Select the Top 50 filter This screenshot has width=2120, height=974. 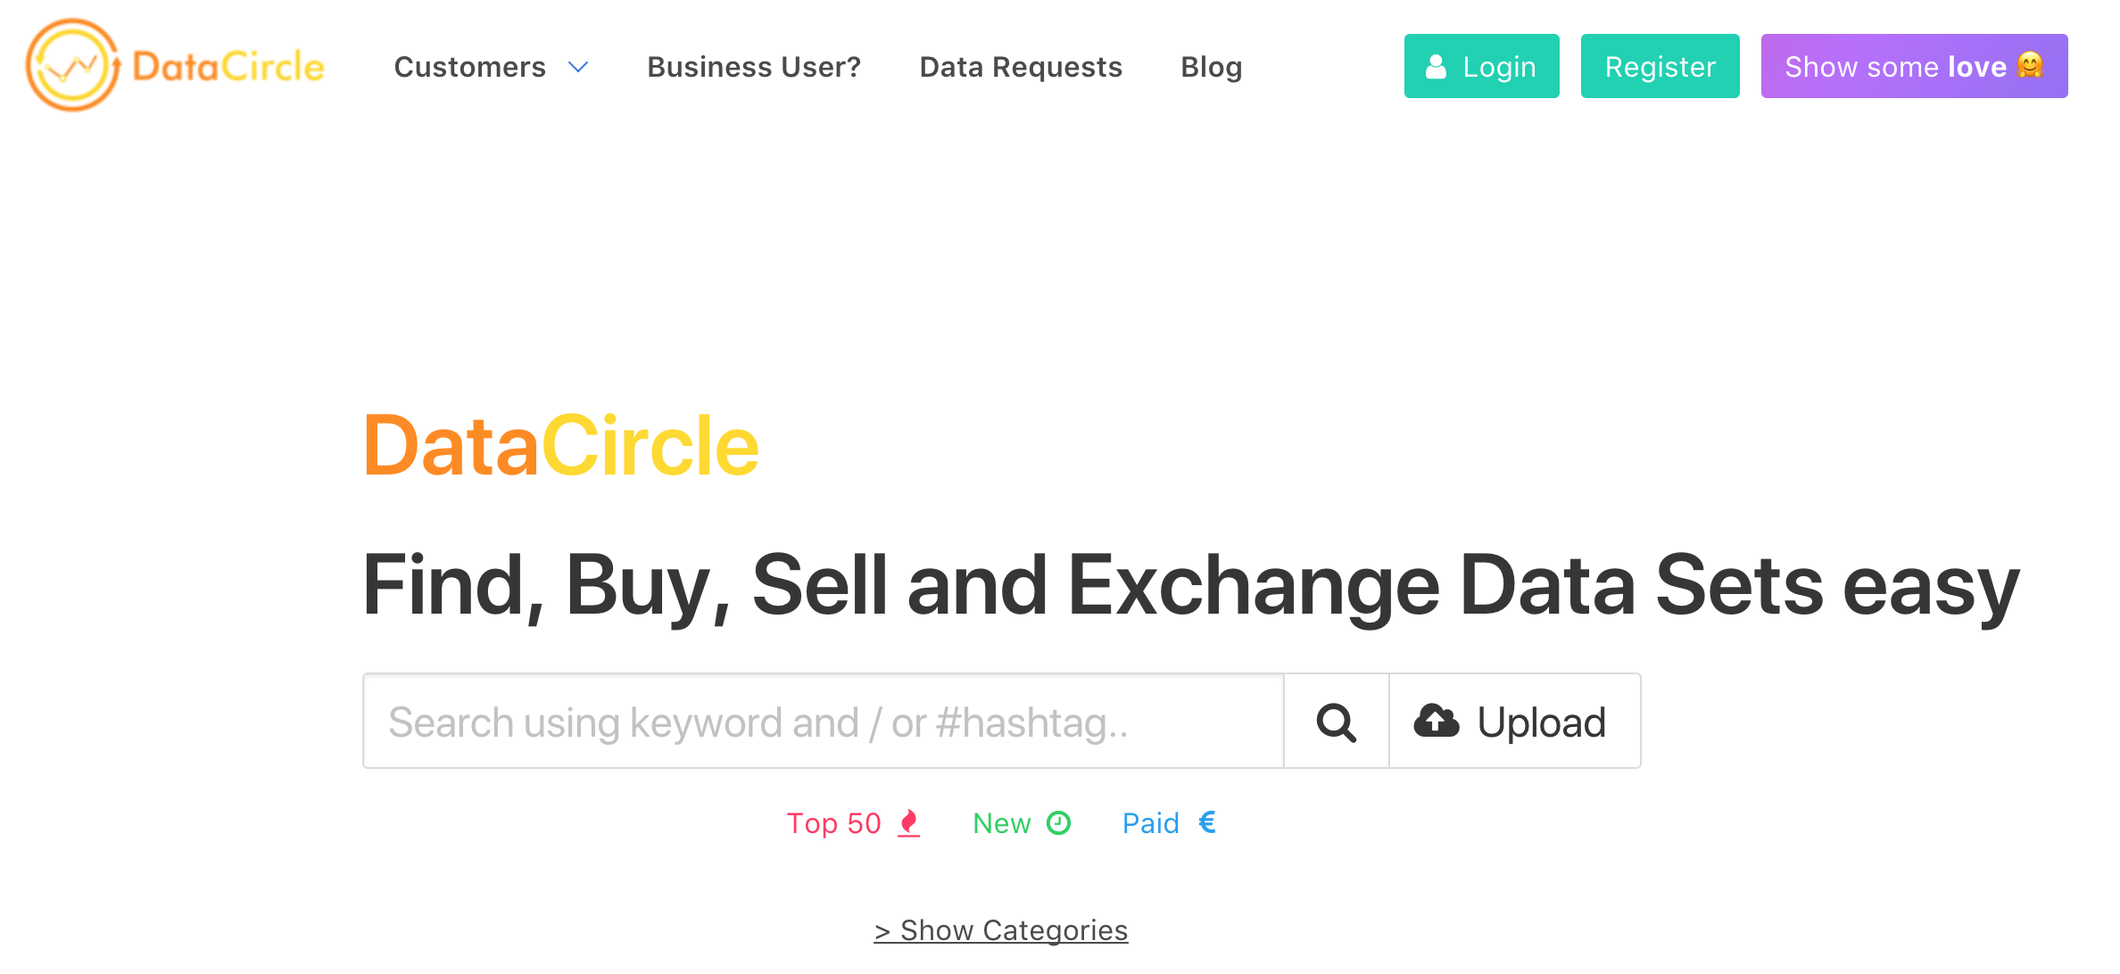click(x=834, y=822)
